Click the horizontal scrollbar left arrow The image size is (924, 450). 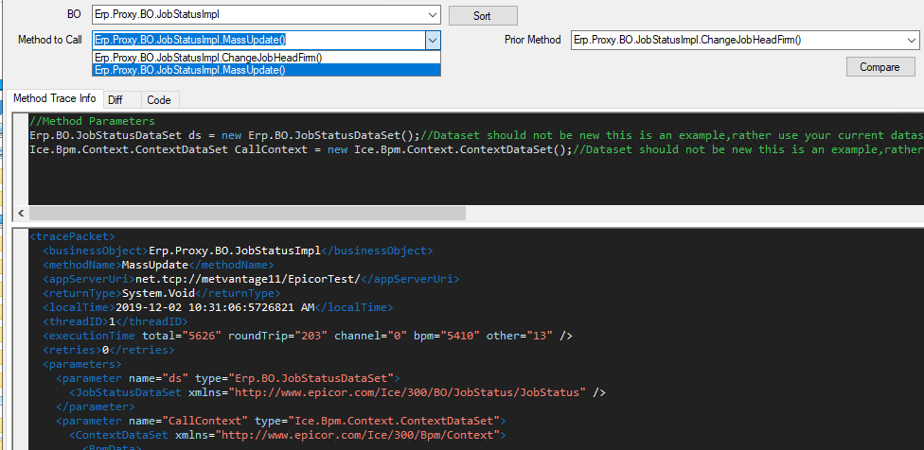coord(20,213)
